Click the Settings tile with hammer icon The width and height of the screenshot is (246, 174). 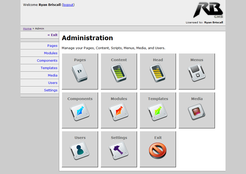point(119,151)
